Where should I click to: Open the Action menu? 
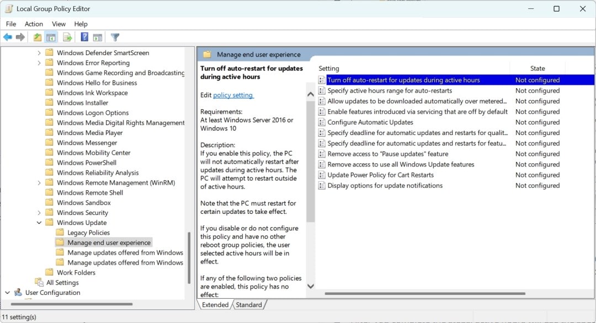click(34, 24)
